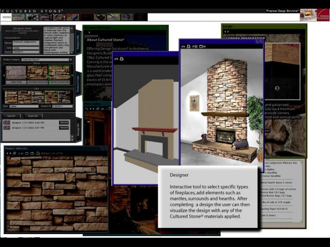The height and width of the screenshot is (247, 330).
Task: Click the orange and blue toolbar thumbnail
Action: [73, 17]
